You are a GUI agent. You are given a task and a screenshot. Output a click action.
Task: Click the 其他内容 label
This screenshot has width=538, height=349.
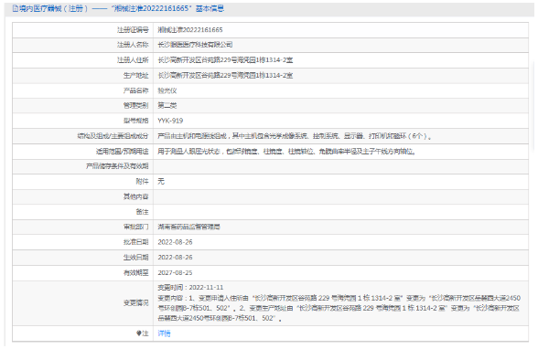(x=135, y=196)
